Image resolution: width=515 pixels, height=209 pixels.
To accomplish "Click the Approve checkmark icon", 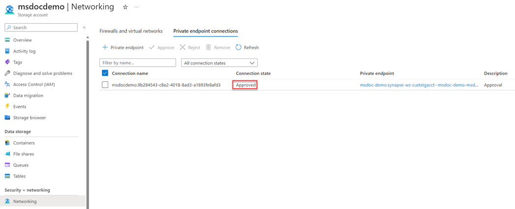I will [151, 48].
